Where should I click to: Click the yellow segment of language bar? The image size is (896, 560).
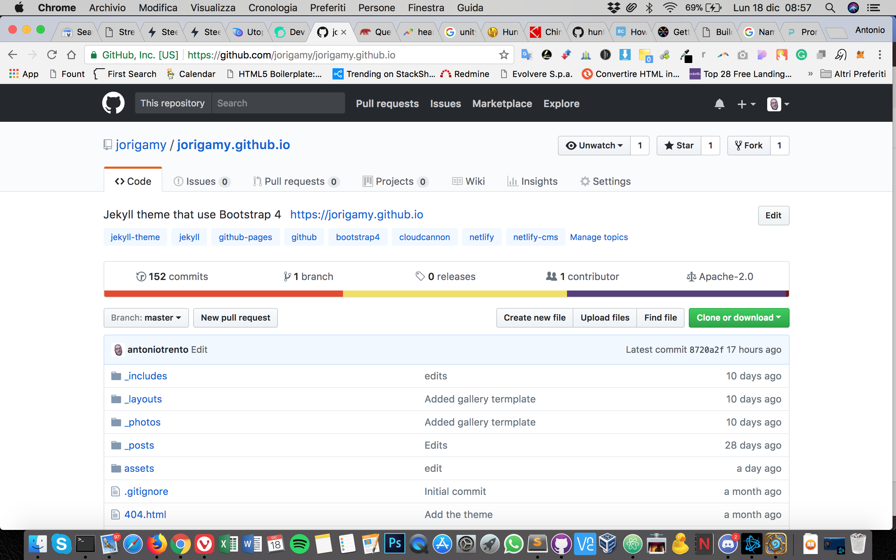tap(455, 294)
